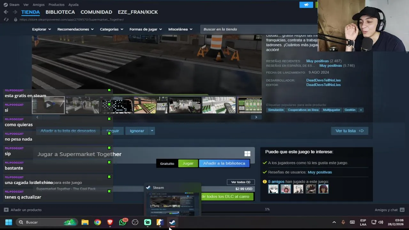Screen dimensions: 409x230
Task: Open OBS Studio from the taskbar
Action: click(x=135, y=222)
